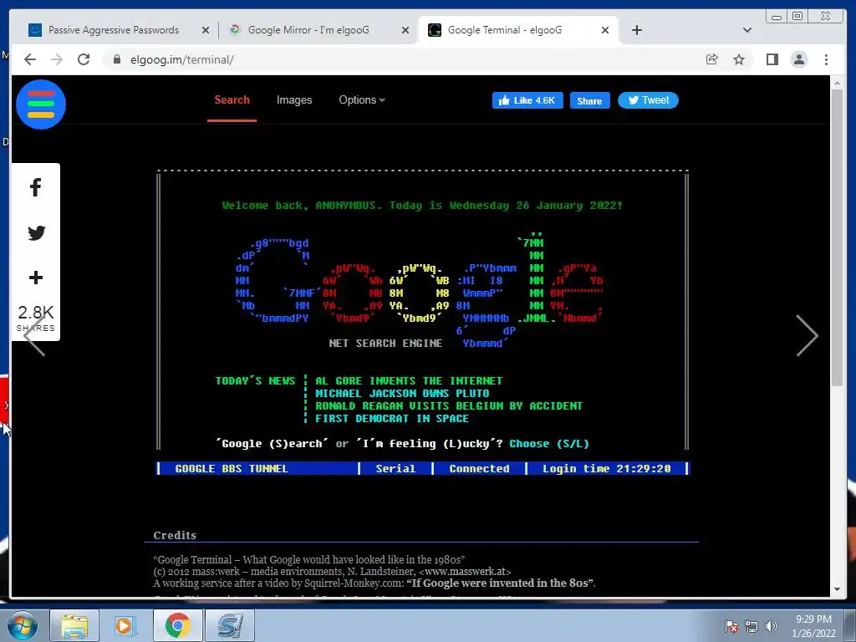
Task: Click 'Connected' status bar entry
Action: coord(479,469)
